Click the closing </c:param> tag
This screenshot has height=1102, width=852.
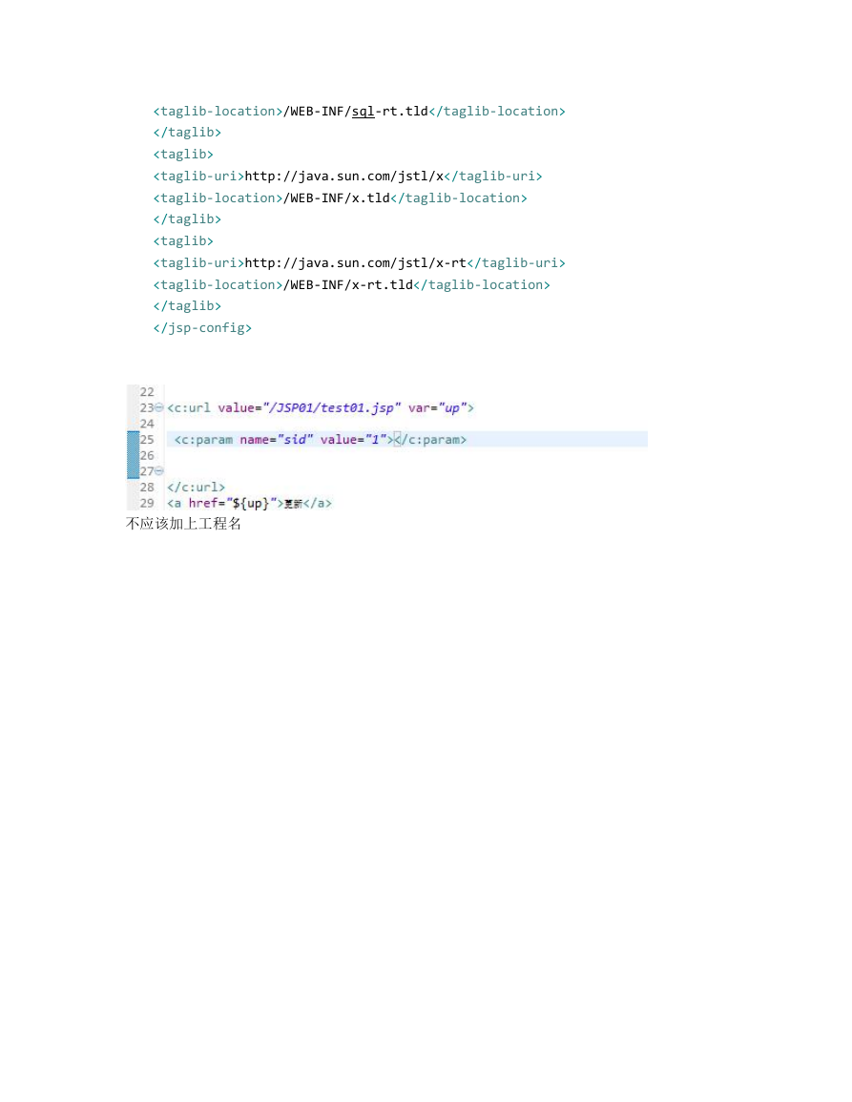tap(430, 440)
